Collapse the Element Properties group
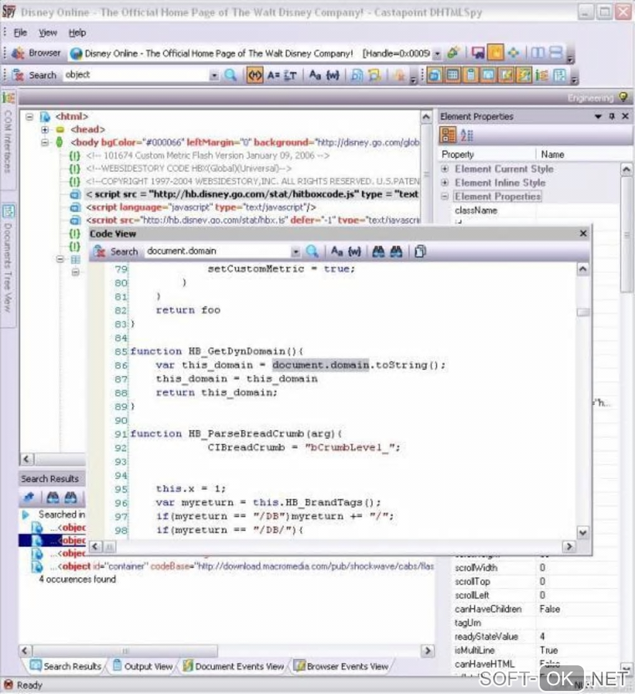Screen dimensions: 635x694 coord(445,196)
